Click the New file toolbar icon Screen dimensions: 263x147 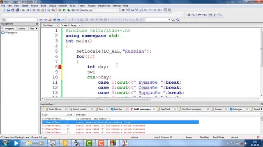tap(4, 10)
